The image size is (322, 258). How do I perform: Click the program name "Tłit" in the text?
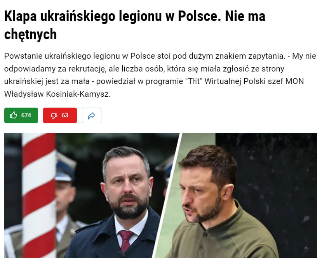pos(194,81)
